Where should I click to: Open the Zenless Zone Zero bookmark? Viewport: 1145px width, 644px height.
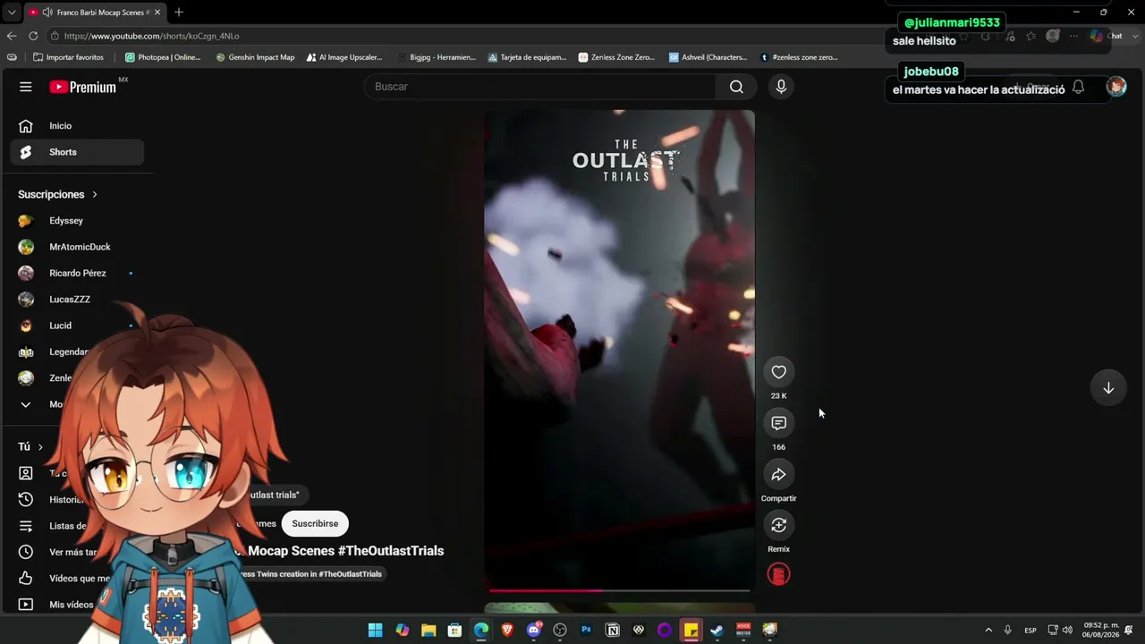click(x=616, y=57)
